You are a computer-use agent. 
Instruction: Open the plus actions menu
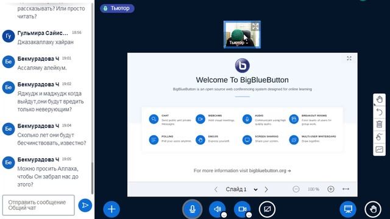pos(112,209)
